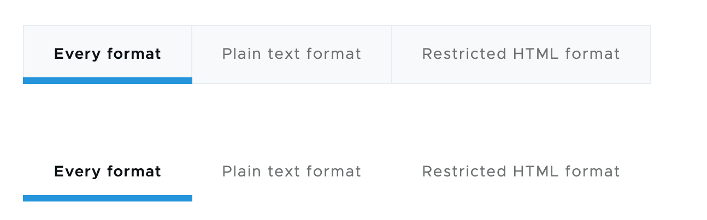Activate the active 'Every format' tab in the lower row
This screenshot has height=220, width=707.
[x=108, y=172]
